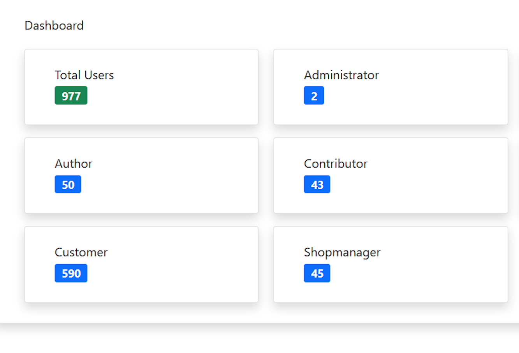This screenshot has height=353, width=519.
Task: Click the white footer area below the cards
Action: (x=259, y=339)
